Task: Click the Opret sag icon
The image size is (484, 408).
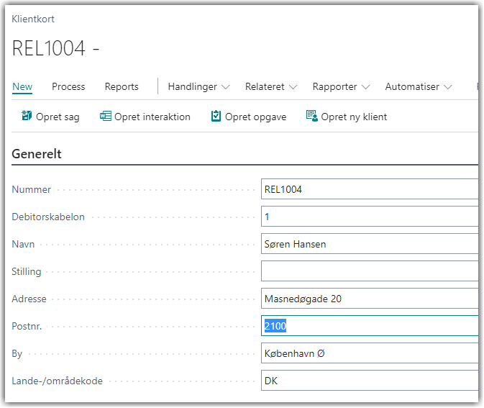Action: [27, 117]
